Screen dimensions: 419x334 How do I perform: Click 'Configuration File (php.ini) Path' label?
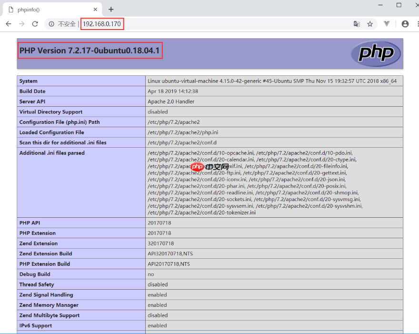click(60, 122)
